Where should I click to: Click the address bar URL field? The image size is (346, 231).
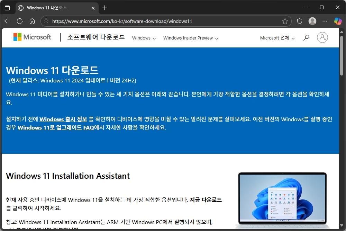[x=166, y=21]
